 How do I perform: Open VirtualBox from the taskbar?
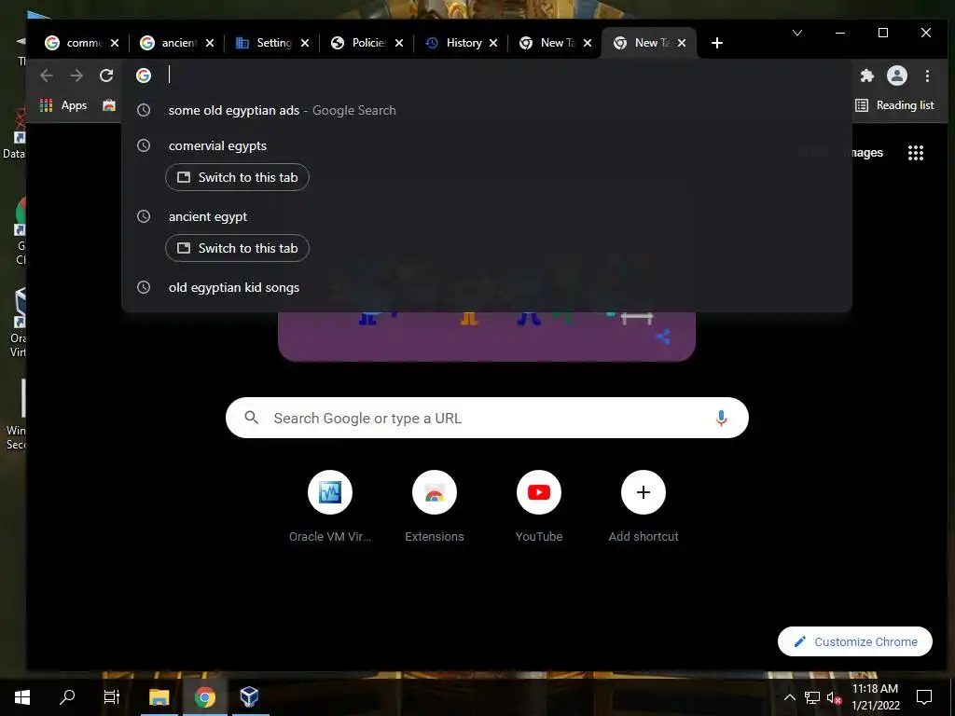(250, 696)
